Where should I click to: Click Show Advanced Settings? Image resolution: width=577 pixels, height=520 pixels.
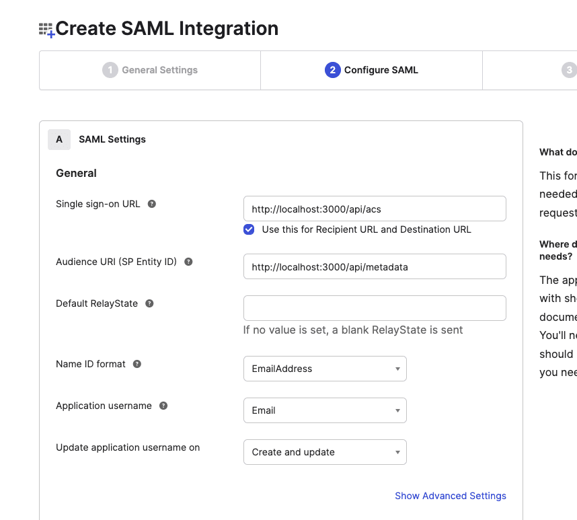click(450, 496)
